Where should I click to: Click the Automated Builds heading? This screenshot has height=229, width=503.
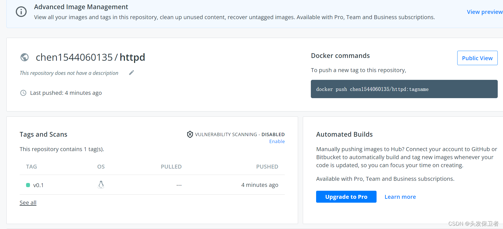coord(344,134)
